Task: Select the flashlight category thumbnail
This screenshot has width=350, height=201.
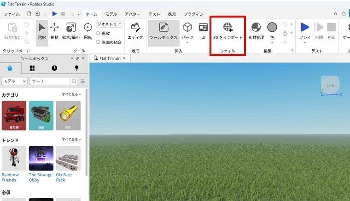Action: pos(68,115)
